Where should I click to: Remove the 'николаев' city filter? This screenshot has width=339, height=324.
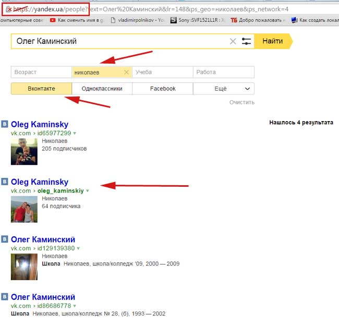click(x=126, y=72)
